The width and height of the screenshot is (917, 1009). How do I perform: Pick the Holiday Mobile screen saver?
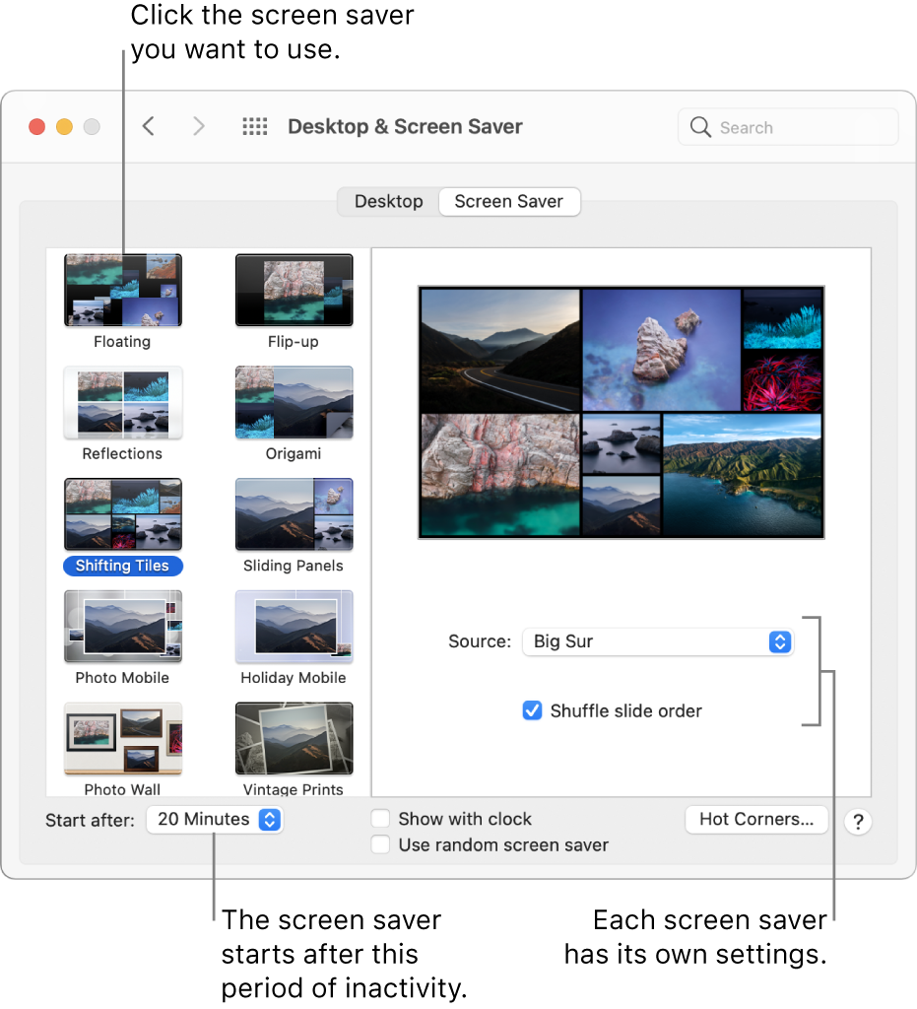pos(294,627)
